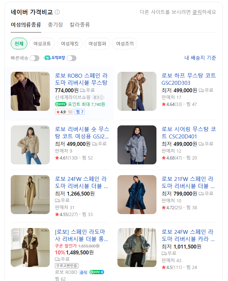
Task: Click the gray shearling coat thumbnail
Action: tap(137, 145)
